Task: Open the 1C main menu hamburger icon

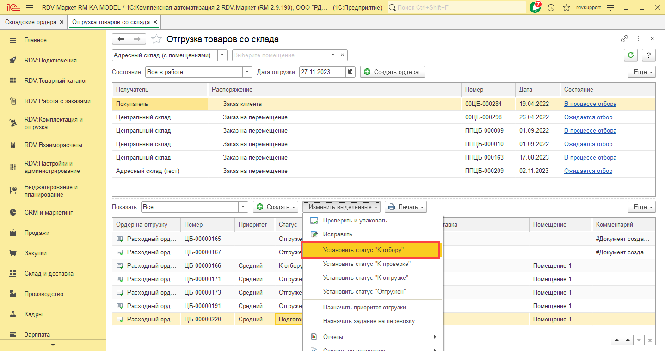Action: [x=30, y=8]
